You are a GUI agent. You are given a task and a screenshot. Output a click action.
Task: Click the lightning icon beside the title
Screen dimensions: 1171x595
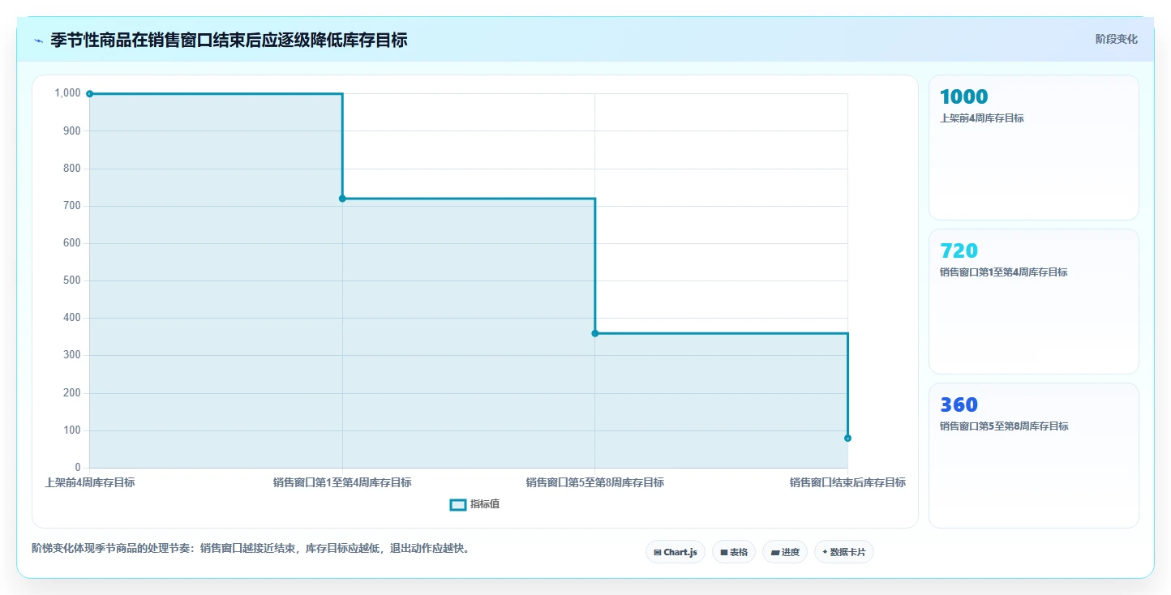pos(38,40)
